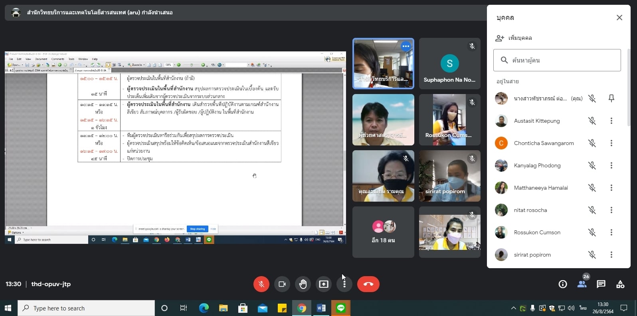This screenshot has height=316, width=637.
Task: Open the Tools menu in PDF-XChange Viewer
Action: pos(71,59)
